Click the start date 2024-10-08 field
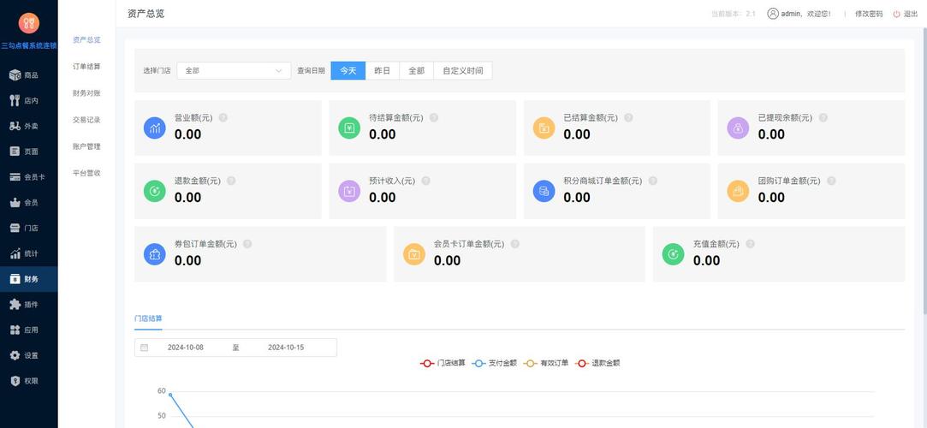The height and width of the screenshot is (428, 927). 186,348
